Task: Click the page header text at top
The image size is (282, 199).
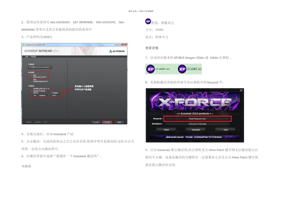Action: tap(141, 11)
